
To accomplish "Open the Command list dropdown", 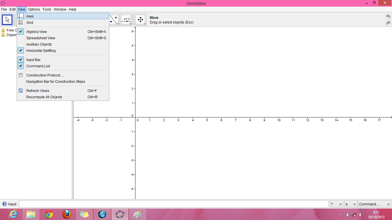I will (374, 204).
